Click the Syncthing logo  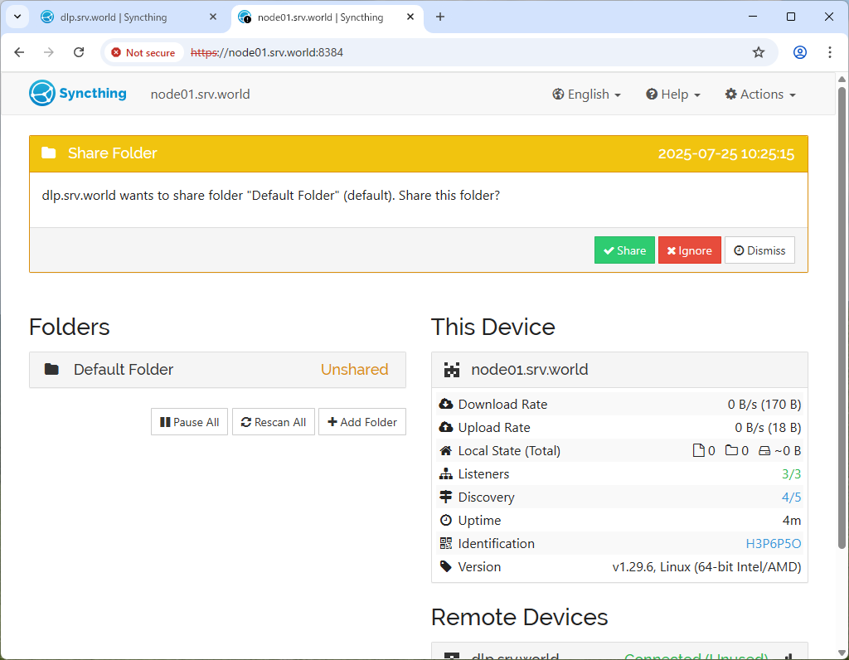[x=78, y=93]
